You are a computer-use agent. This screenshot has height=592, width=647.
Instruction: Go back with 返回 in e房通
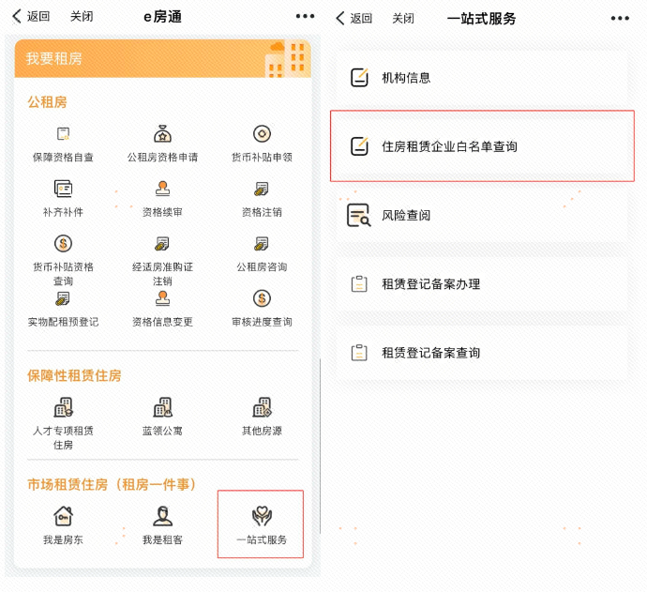31,17
